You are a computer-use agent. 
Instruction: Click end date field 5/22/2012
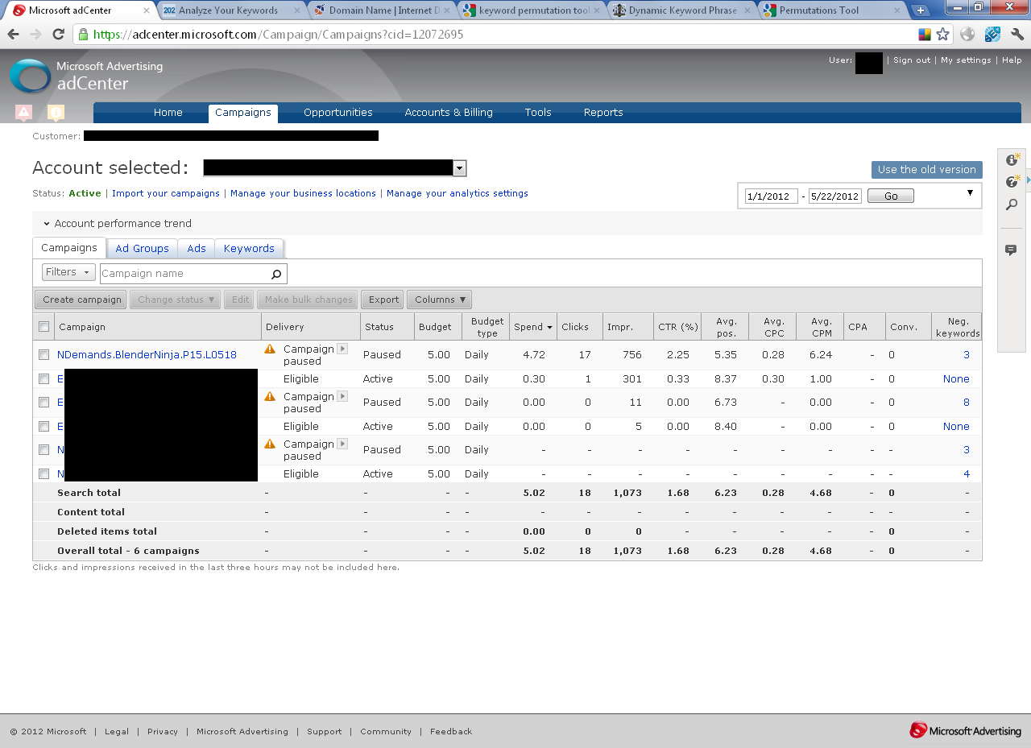pyautogui.click(x=835, y=196)
